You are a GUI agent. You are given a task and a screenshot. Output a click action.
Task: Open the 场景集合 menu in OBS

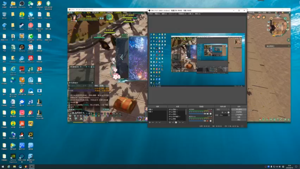pyautogui.click(x=182, y=14)
